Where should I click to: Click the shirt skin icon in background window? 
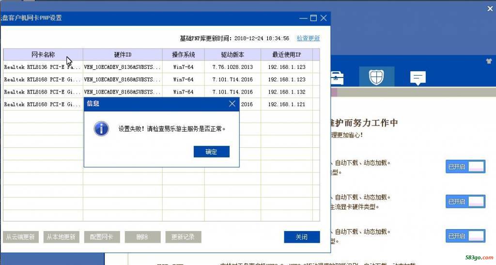pyautogui.click(x=489, y=61)
